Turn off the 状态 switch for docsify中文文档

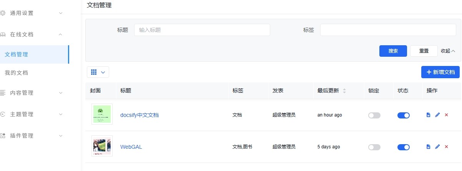[404, 115]
